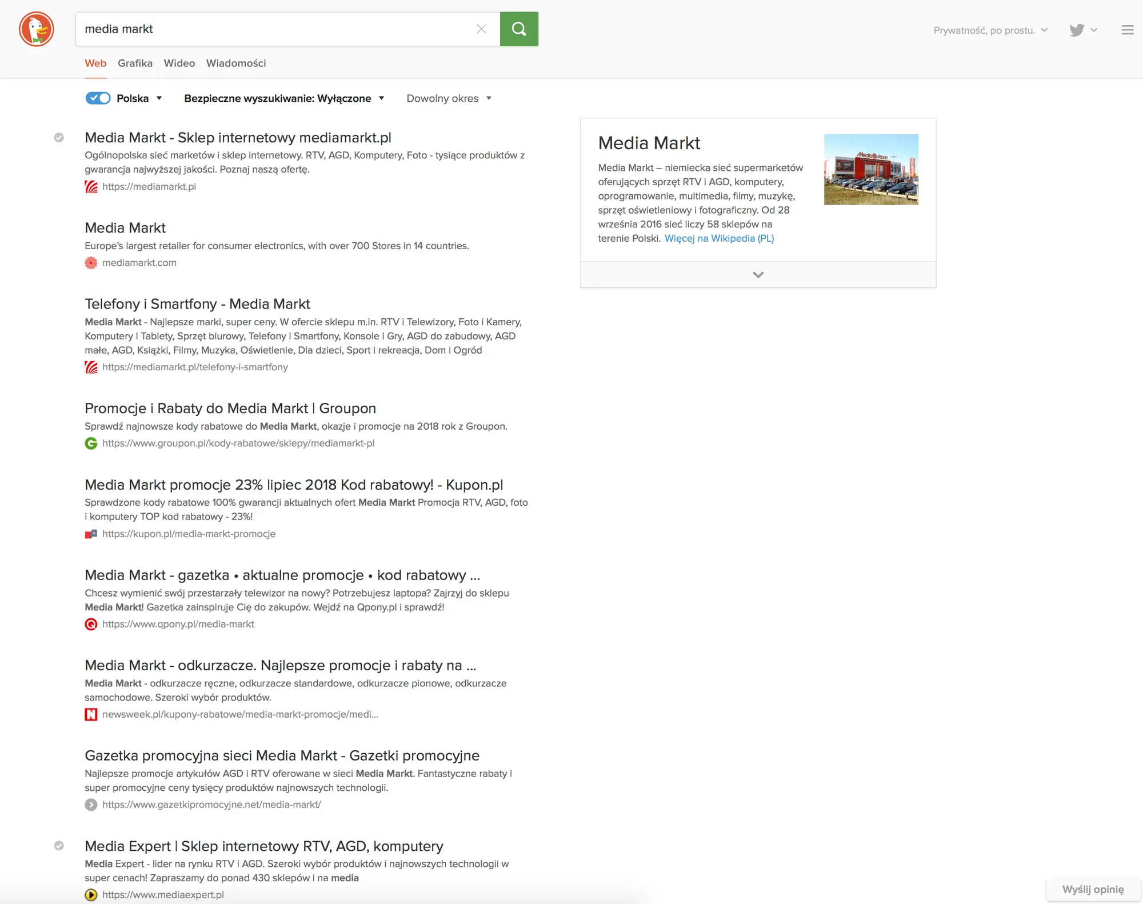The height and width of the screenshot is (904, 1143).
Task: Click the Media Markt store thumbnail image
Action: [x=871, y=170]
